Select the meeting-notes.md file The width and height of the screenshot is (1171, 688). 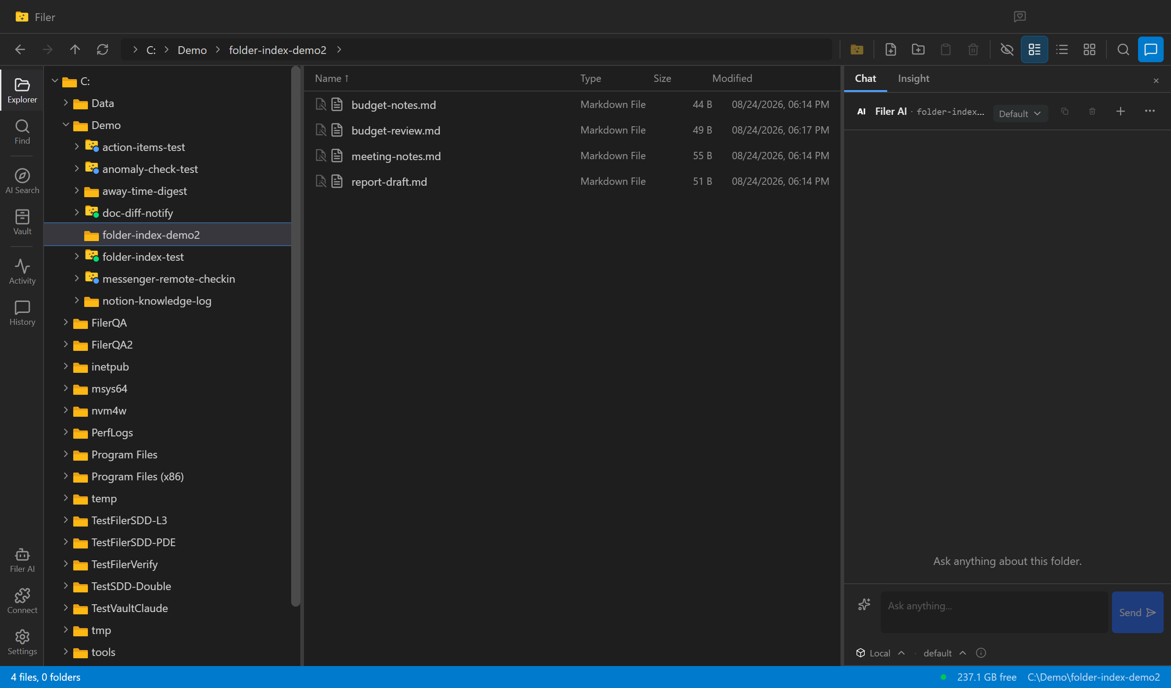[572, 156]
